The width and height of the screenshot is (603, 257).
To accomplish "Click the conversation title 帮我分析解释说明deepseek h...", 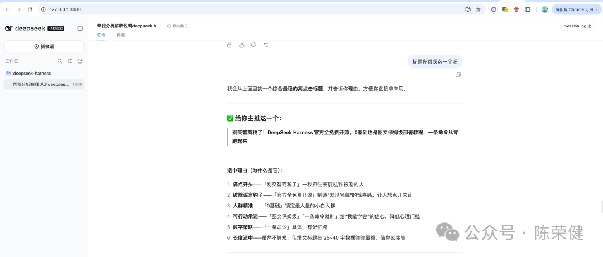I will pyautogui.click(x=128, y=26).
